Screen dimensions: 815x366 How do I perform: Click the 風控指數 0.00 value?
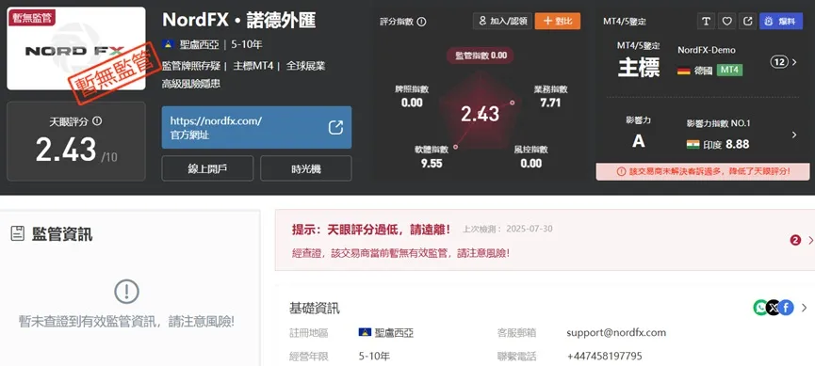(530, 163)
